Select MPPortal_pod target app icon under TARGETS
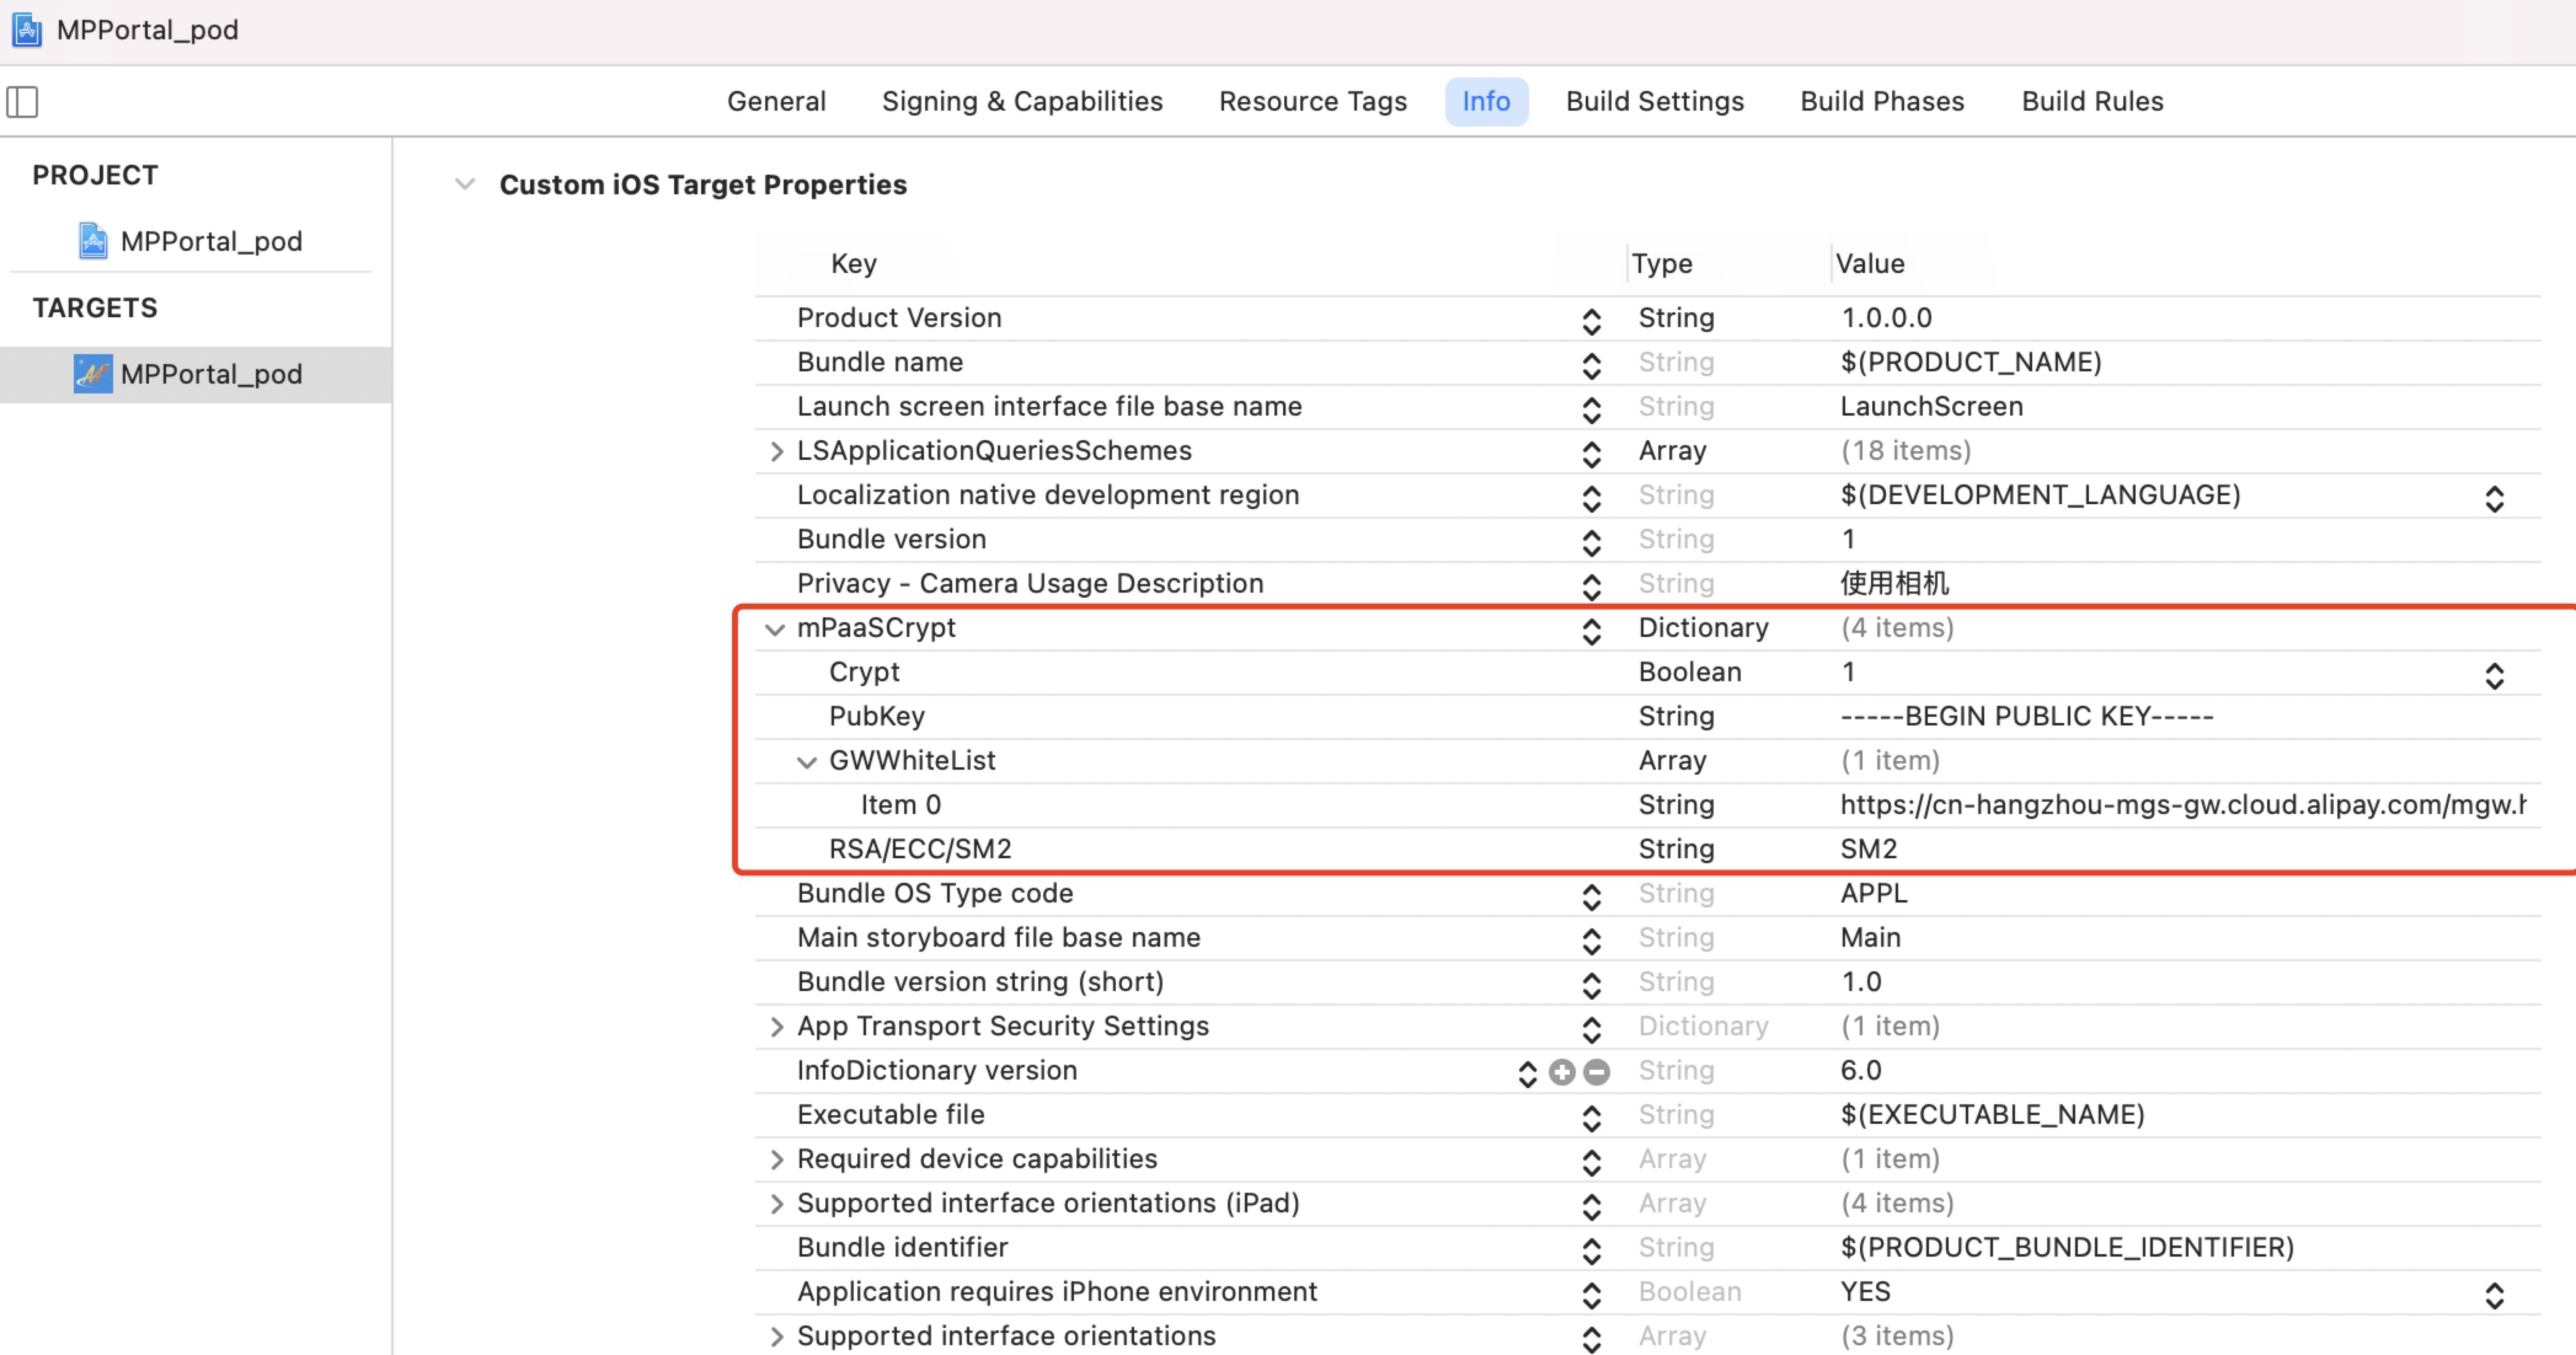The width and height of the screenshot is (2576, 1355). pyautogui.click(x=92, y=374)
